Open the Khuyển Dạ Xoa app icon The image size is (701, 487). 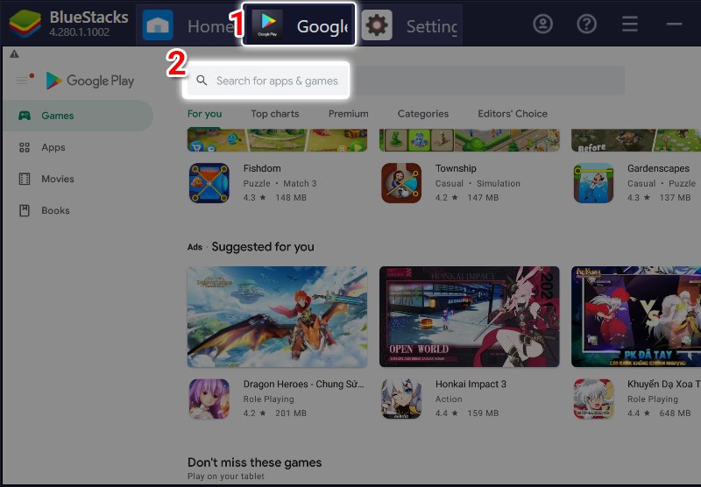coord(593,399)
